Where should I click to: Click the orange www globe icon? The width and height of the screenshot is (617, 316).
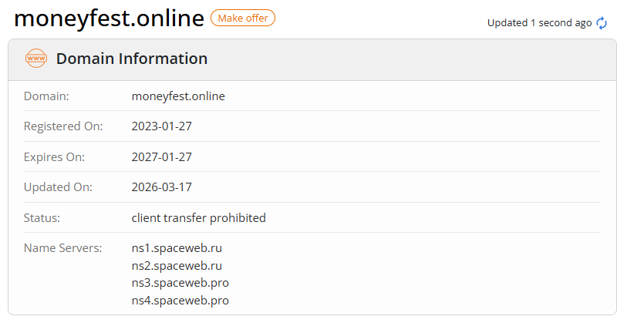[36, 59]
